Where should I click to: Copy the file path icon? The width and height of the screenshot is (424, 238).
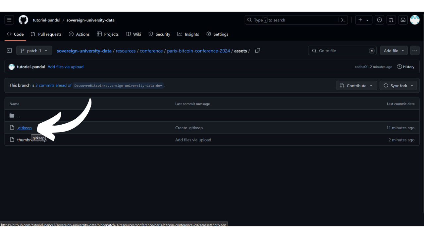coord(257,51)
